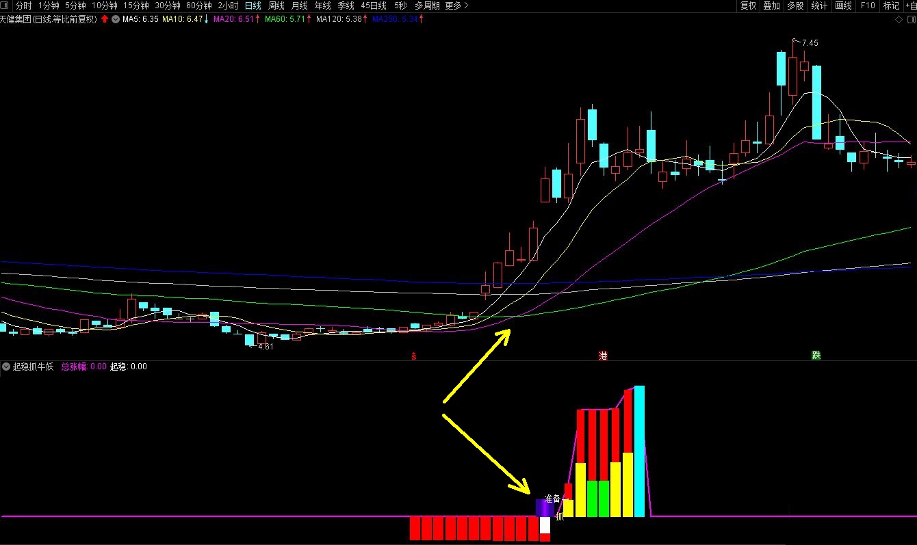Add the stock with the +自 button
The image size is (917, 545).
tap(910, 5)
